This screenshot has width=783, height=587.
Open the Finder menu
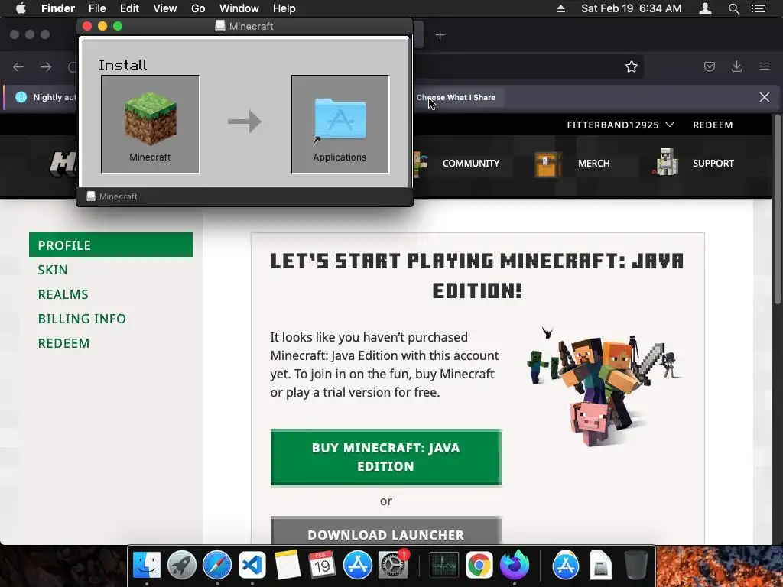click(x=58, y=8)
